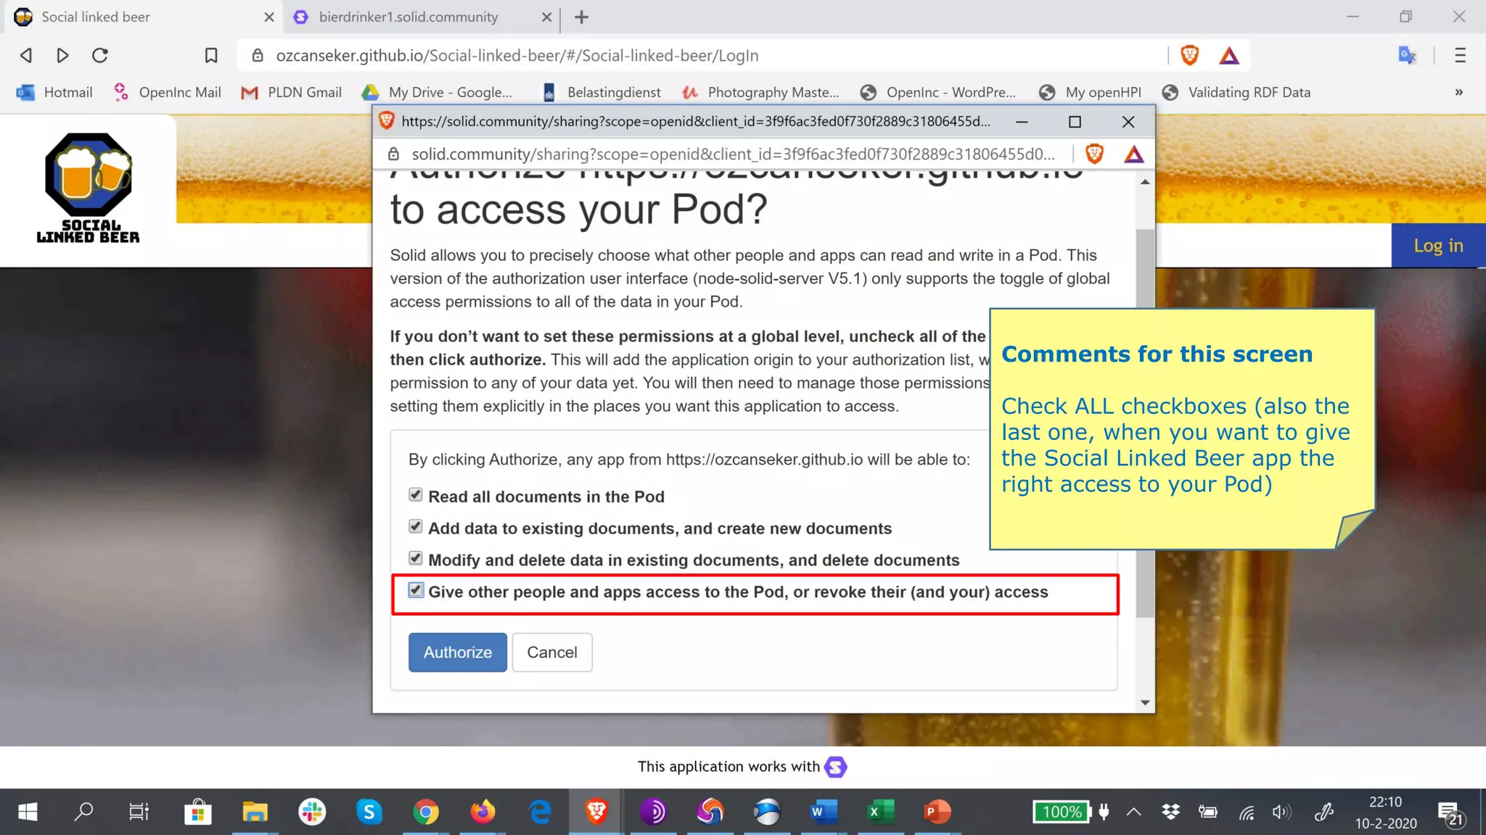Close the Social linked beer tab

(269, 17)
